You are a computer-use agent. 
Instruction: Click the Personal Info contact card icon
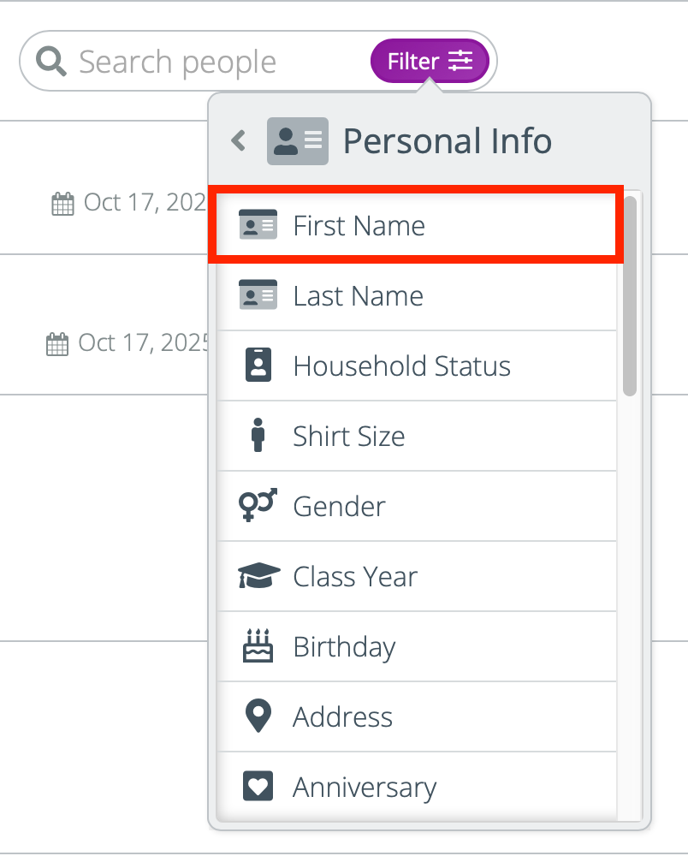coord(297,141)
